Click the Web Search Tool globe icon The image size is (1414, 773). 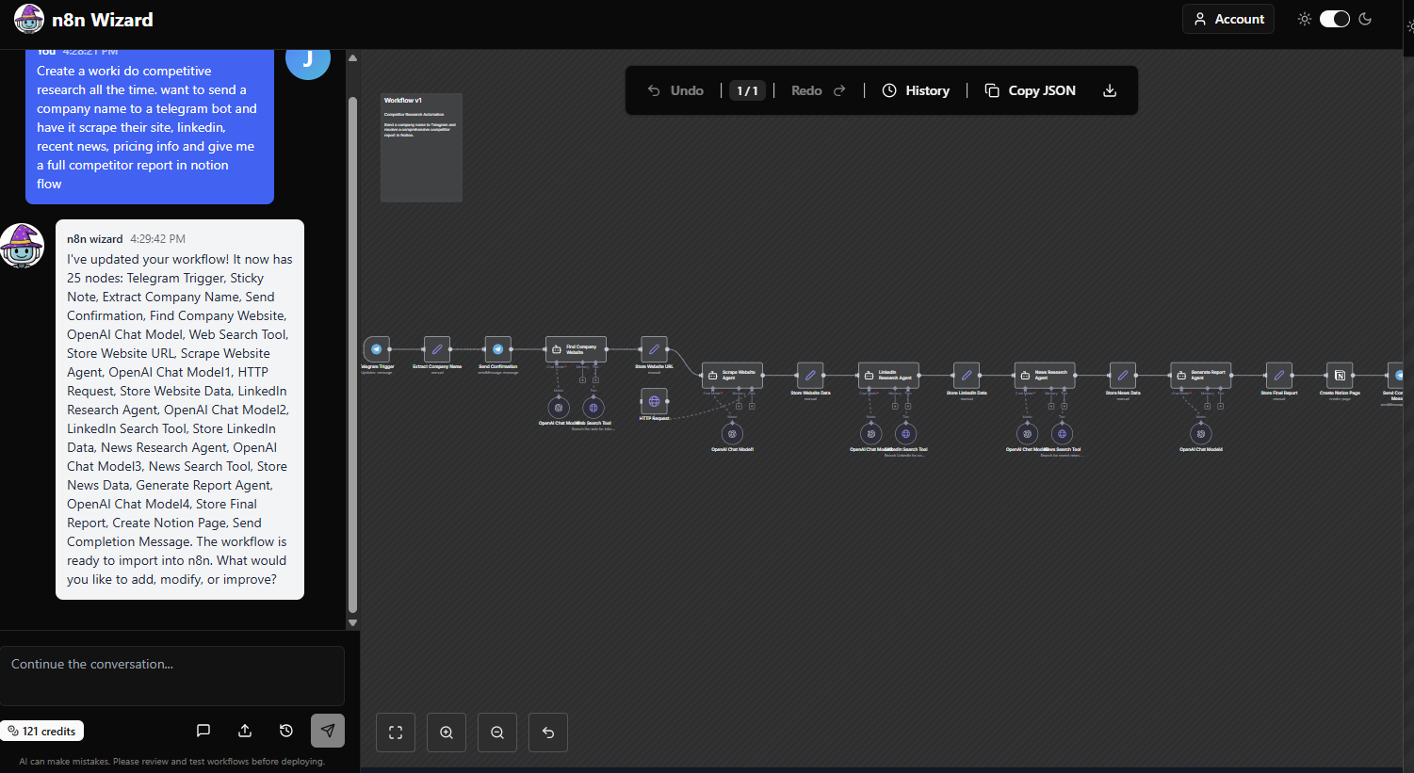tap(593, 408)
